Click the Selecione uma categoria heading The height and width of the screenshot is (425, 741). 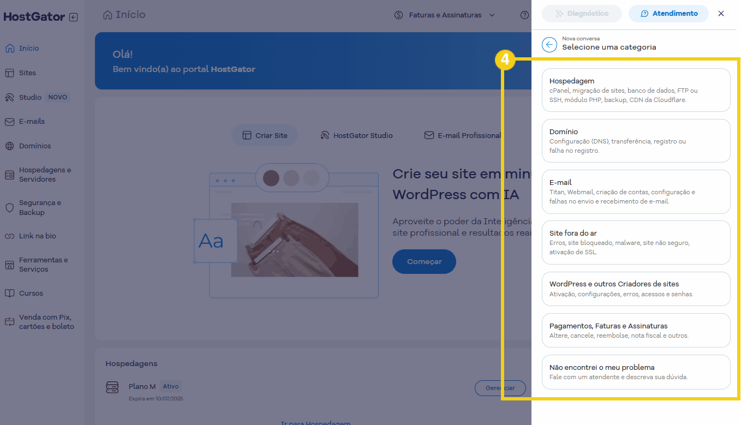coord(609,47)
